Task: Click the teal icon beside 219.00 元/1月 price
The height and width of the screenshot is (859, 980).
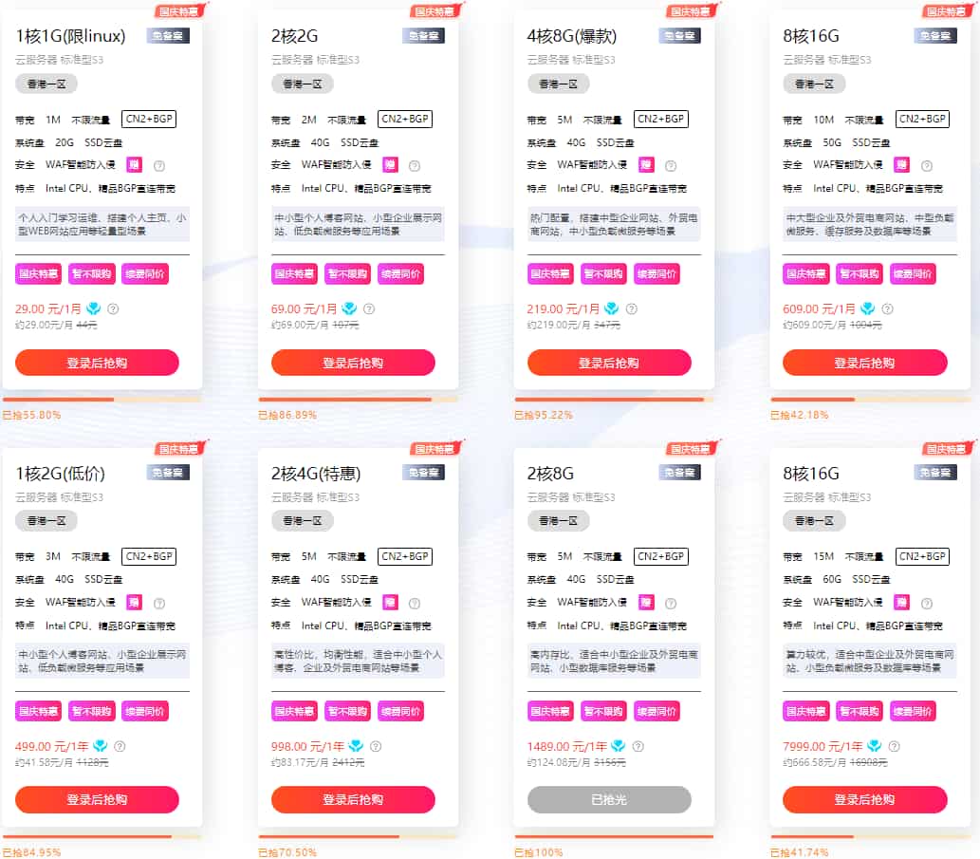Action: coord(611,308)
